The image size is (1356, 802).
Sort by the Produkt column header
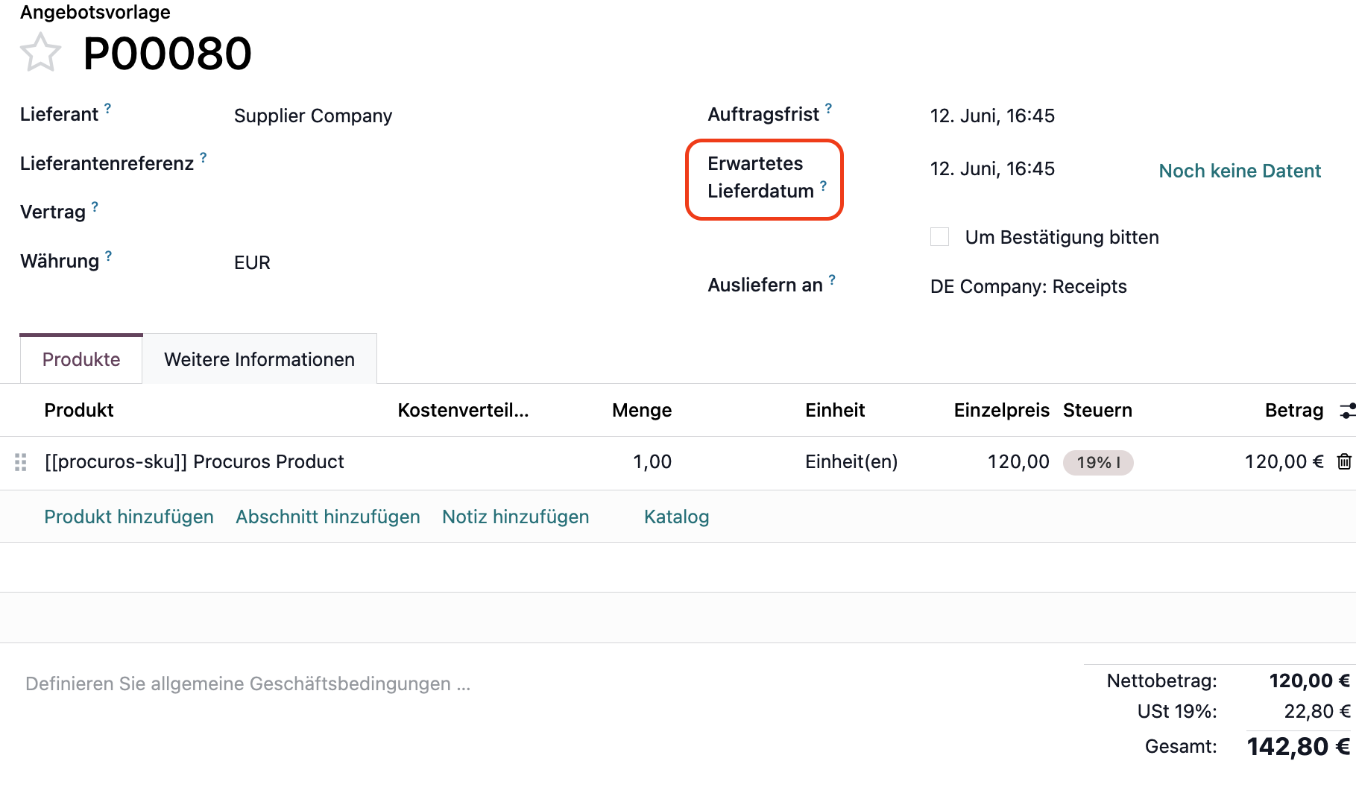(79, 410)
